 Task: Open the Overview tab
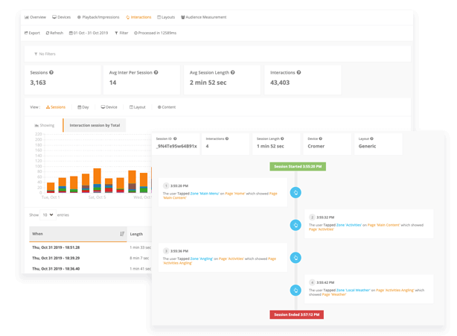35,17
